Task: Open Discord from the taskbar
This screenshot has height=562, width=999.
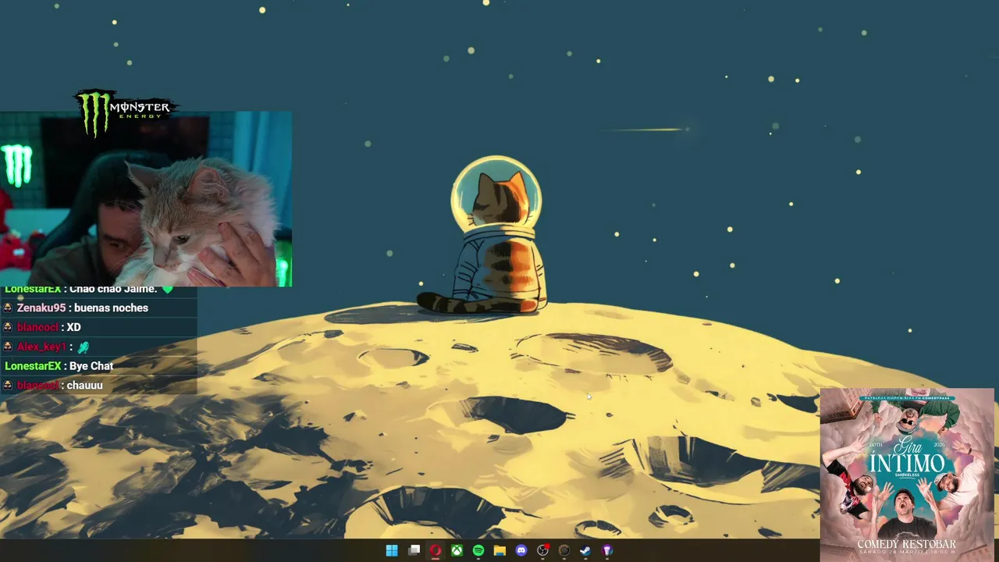Action: point(521,550)
